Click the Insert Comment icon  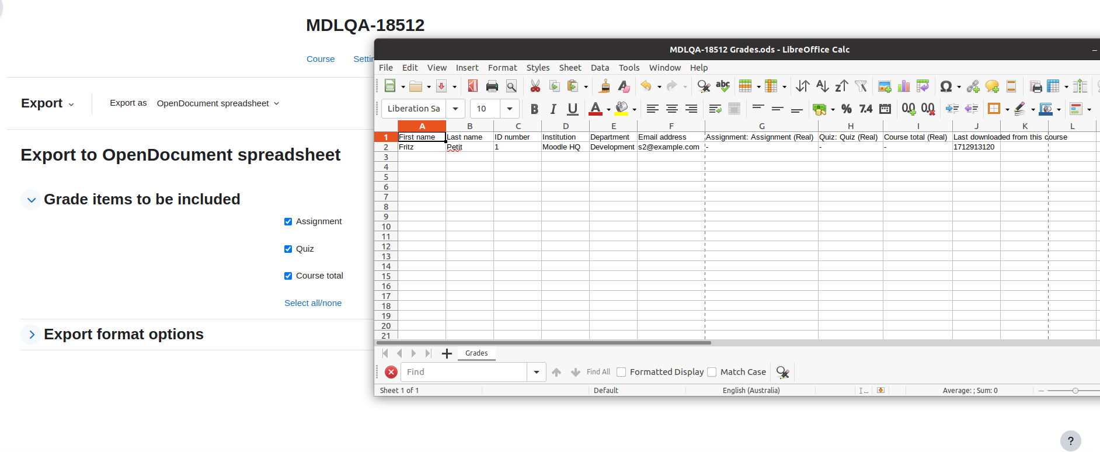(x=992, y=86)
